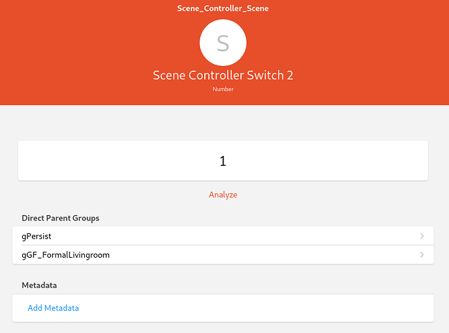Image resolution: width=449 pixels, height=333 pixels.
Task: Click Add Metadata
Action: click(x=53, y=308)
